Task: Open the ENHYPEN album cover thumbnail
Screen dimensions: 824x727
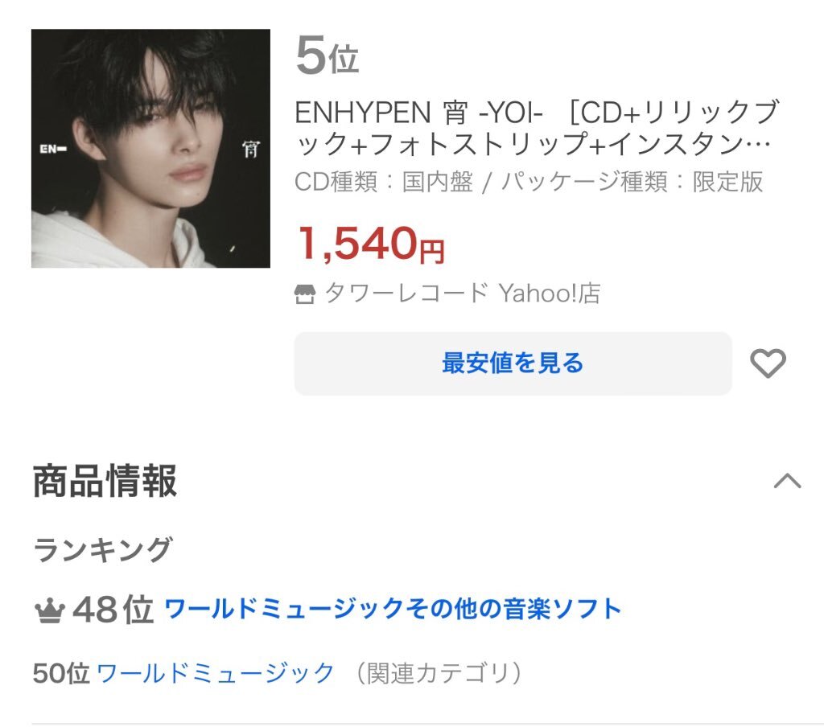Action: 150,148
